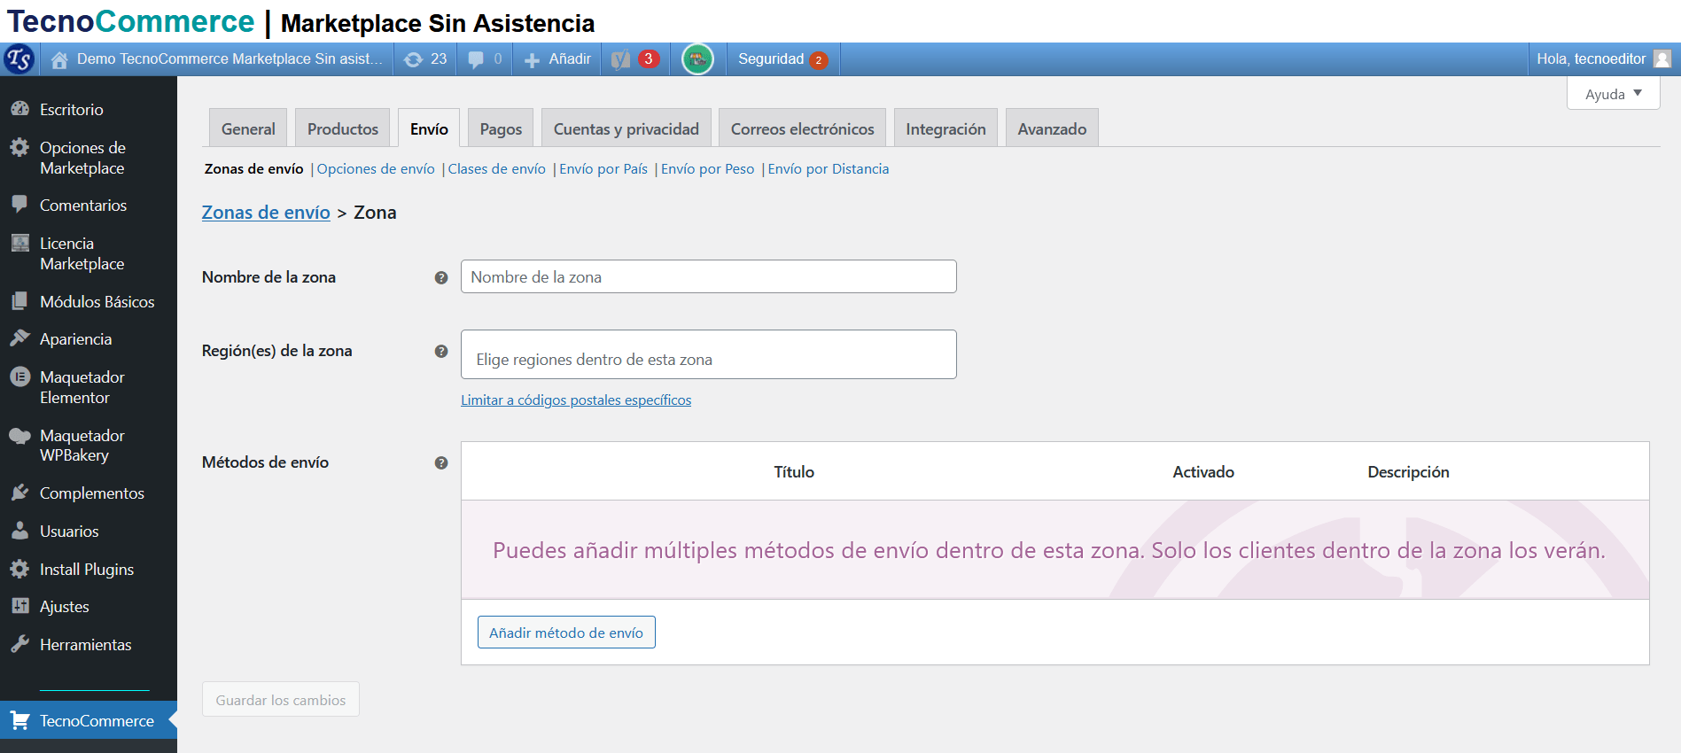1681x753 pixels.
Task: Click the Maquetador Elementor icon
Action: pyautogui.click(x=19, y=376)
